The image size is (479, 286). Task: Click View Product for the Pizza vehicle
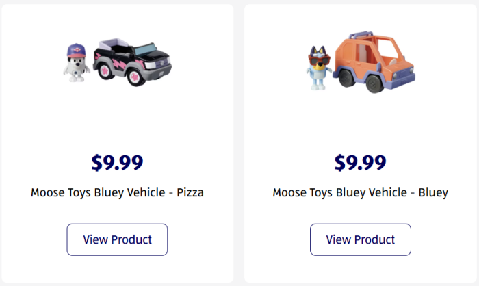click(117, 239)
